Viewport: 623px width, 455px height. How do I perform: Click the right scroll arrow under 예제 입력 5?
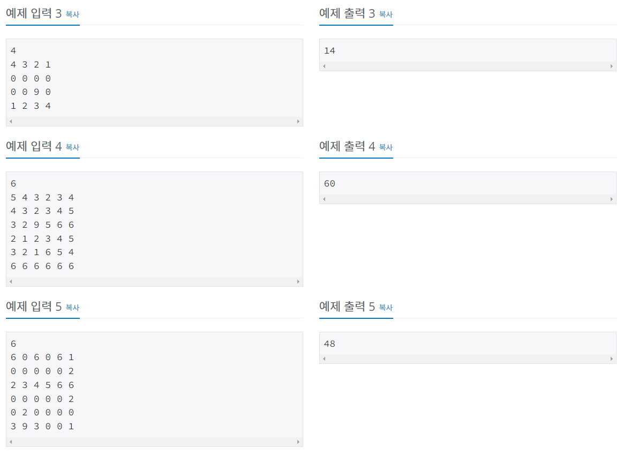(x=298, y=442)
